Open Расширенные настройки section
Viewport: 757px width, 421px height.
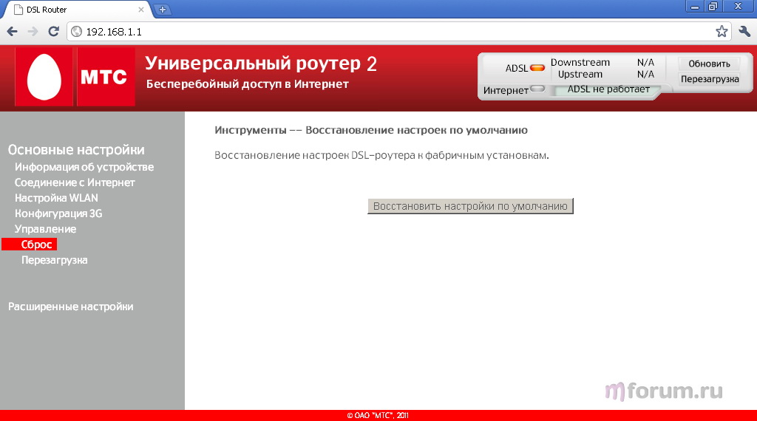[x=70, y=307]
